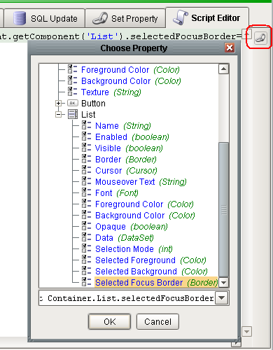
Task: Open the Script Editor tab
Action: coord(207,17)
